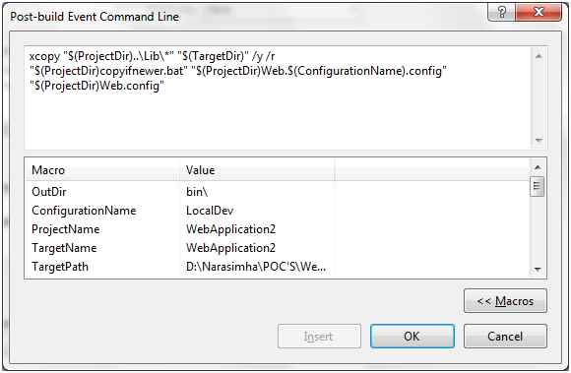Click down arrow of command text scrollbar
The width and height of the screenshot is (571, 373).
click(x=539, y=141)
